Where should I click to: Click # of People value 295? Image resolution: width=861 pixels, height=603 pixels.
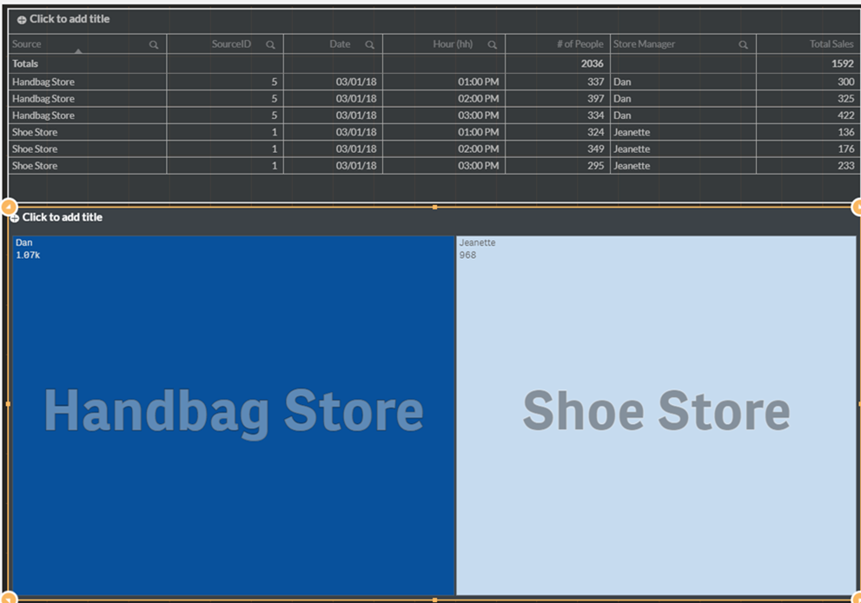tap(595, 166)
